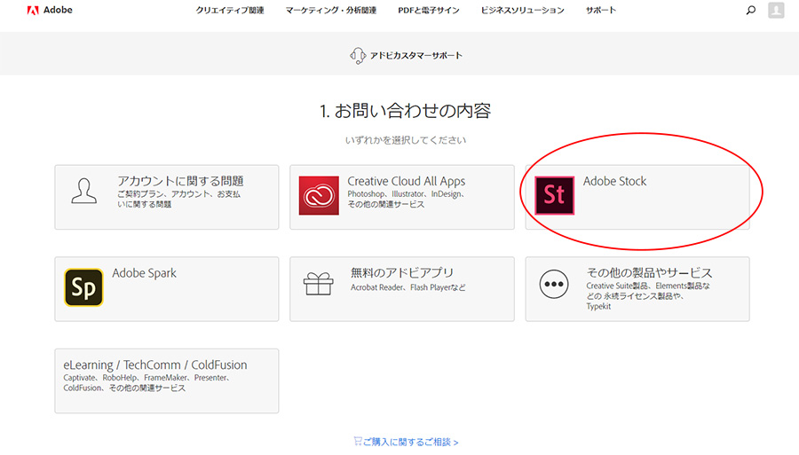The image size is (799, 455).
Task: Click Photoshop、Illustrator、InDesign description text
Action: click(x=406, y=199)
